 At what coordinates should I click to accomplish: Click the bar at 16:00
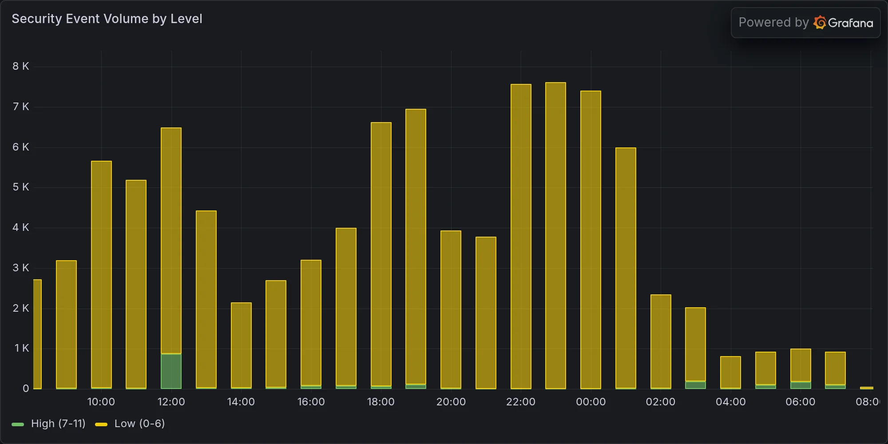point(311,325)
